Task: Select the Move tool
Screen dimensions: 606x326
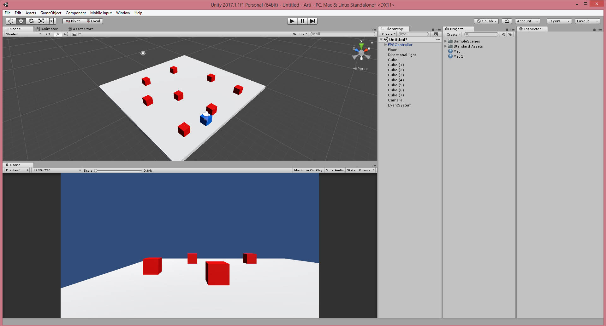Action: pyautogui.click(x=21, y=21)
